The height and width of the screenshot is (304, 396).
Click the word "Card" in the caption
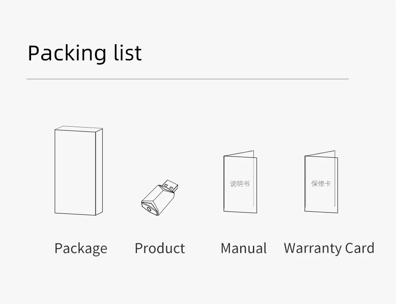(x=360, y=248)
